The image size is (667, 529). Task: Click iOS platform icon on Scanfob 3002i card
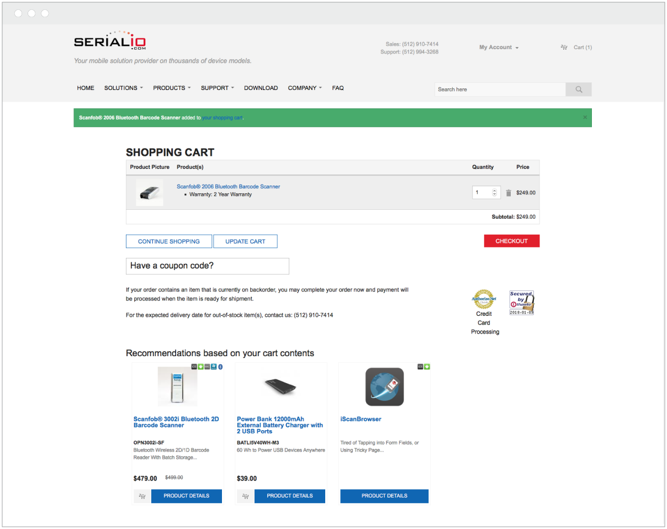(x=194, y=367)
